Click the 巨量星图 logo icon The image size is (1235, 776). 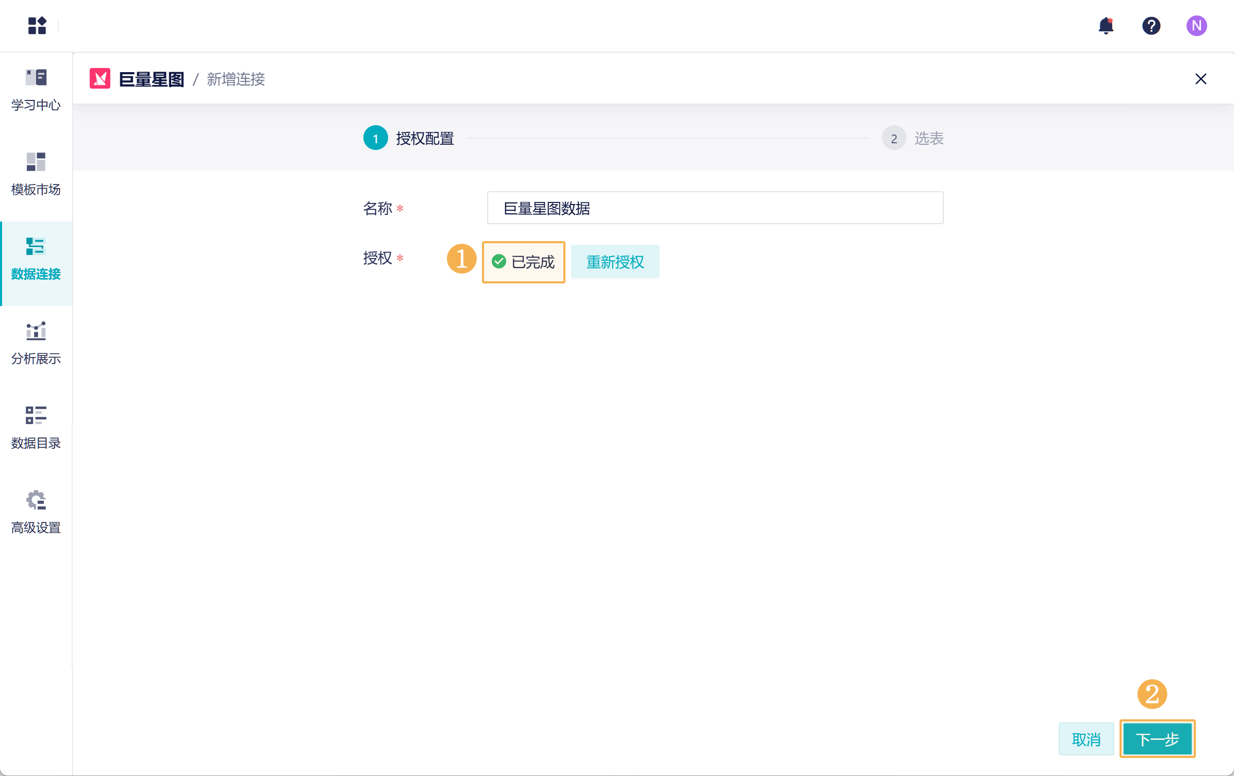100,79
